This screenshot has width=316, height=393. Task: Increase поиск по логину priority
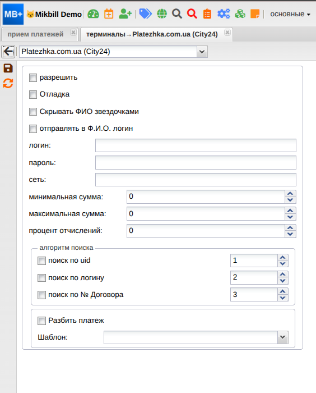283,275
